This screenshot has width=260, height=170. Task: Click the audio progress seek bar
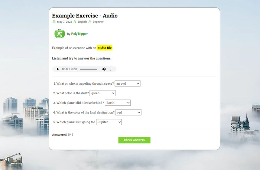click(x=88, y=69)
